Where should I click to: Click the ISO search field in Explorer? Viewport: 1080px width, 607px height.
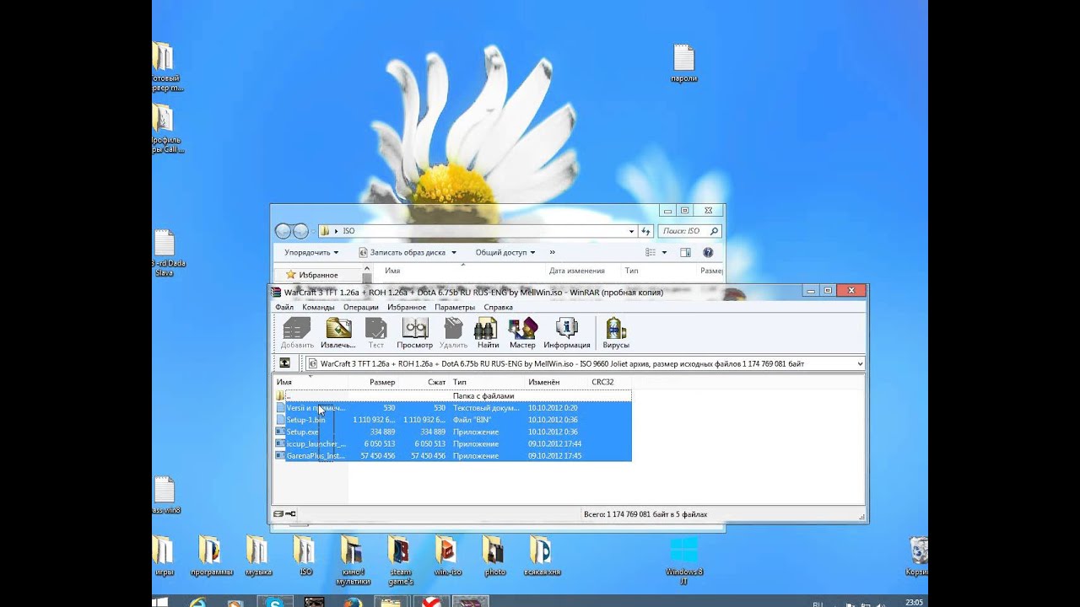tap(690, 231)
